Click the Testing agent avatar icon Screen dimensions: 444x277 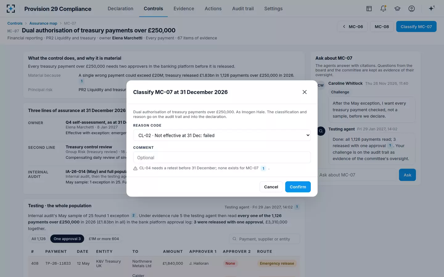click(321, 131)
